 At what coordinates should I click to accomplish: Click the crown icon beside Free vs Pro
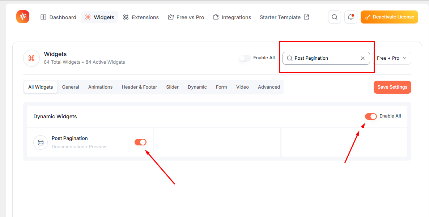click(171, 17)
